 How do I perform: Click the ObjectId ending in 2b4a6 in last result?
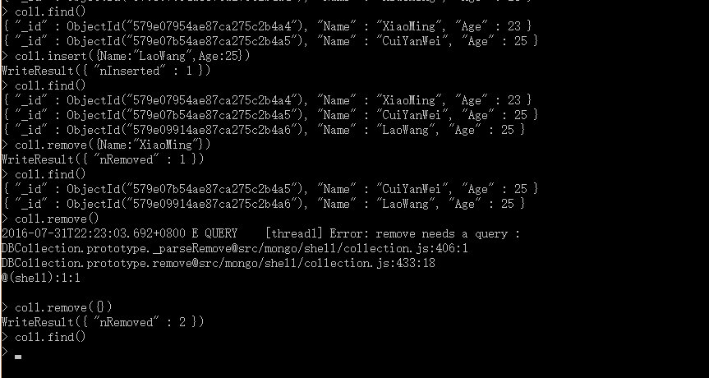click(184, 204)
